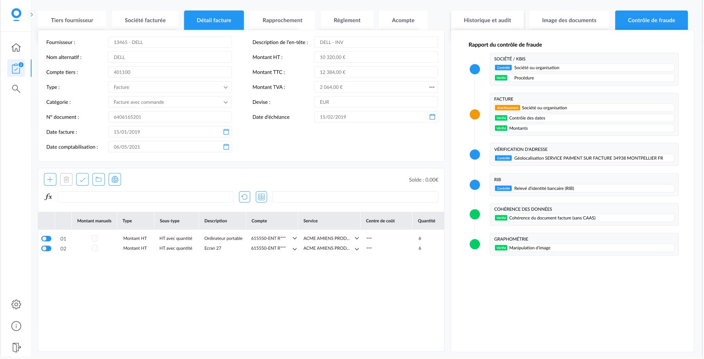Open the search magnifier in sidebar

click(x=16, y=89)
